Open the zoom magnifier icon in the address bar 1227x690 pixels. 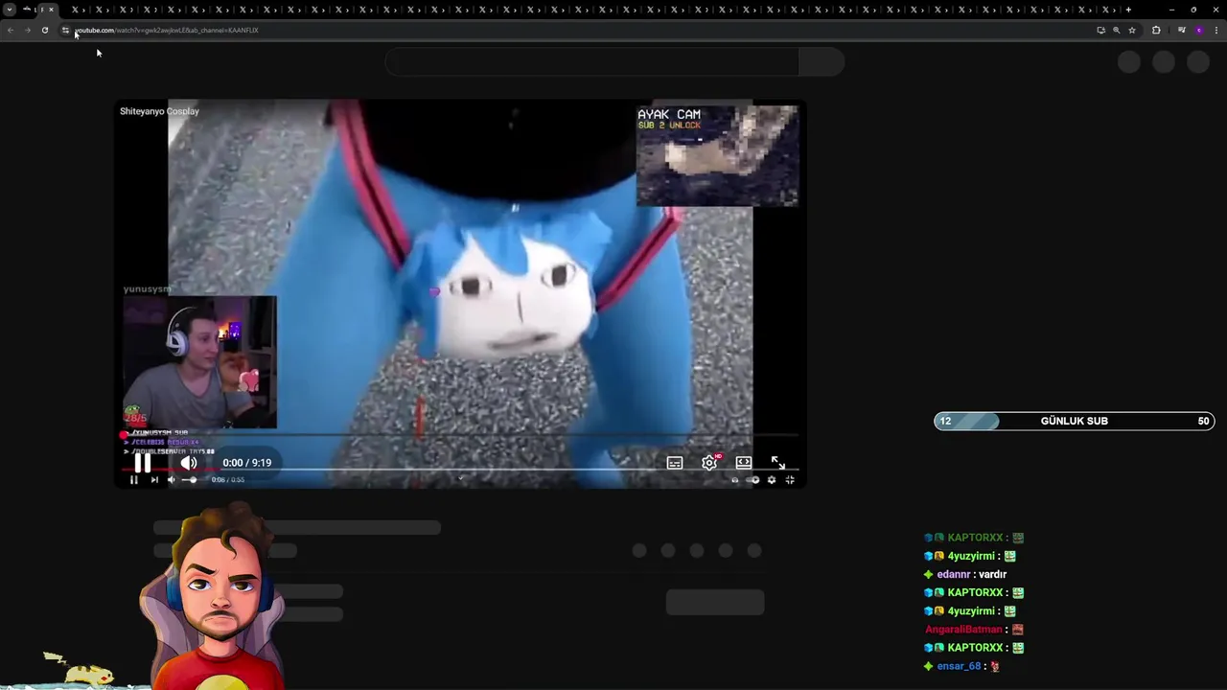(1116, 30)
